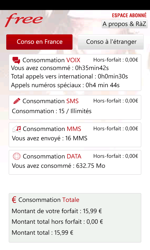This screenshot has width=150, height=250.
Task: Click the ESPACE ABONNÉ link
Action: click(129, 15)
